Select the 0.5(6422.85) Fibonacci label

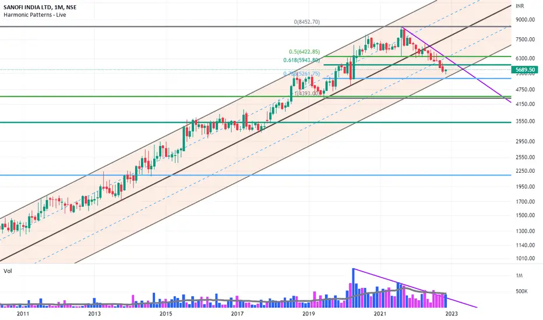(304, 52)
